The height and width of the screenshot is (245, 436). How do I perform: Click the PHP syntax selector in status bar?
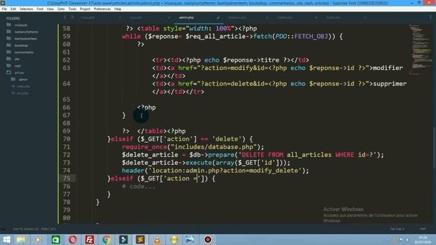pyautogui.click(x=422, y=229)
